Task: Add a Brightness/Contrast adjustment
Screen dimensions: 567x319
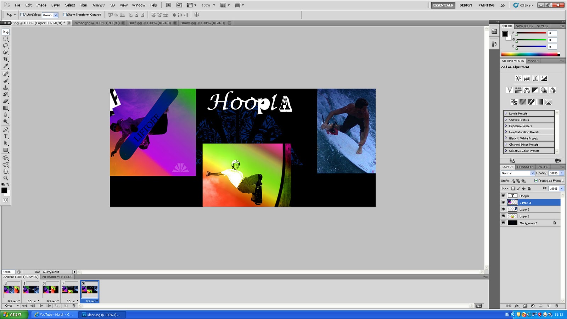Action: 518,78
